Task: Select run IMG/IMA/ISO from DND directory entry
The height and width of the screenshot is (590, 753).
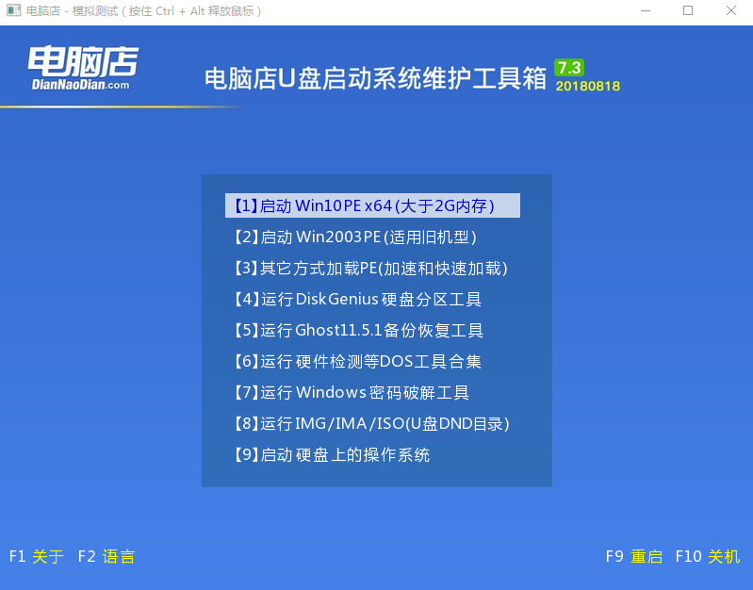Action: tap(372, 424)
